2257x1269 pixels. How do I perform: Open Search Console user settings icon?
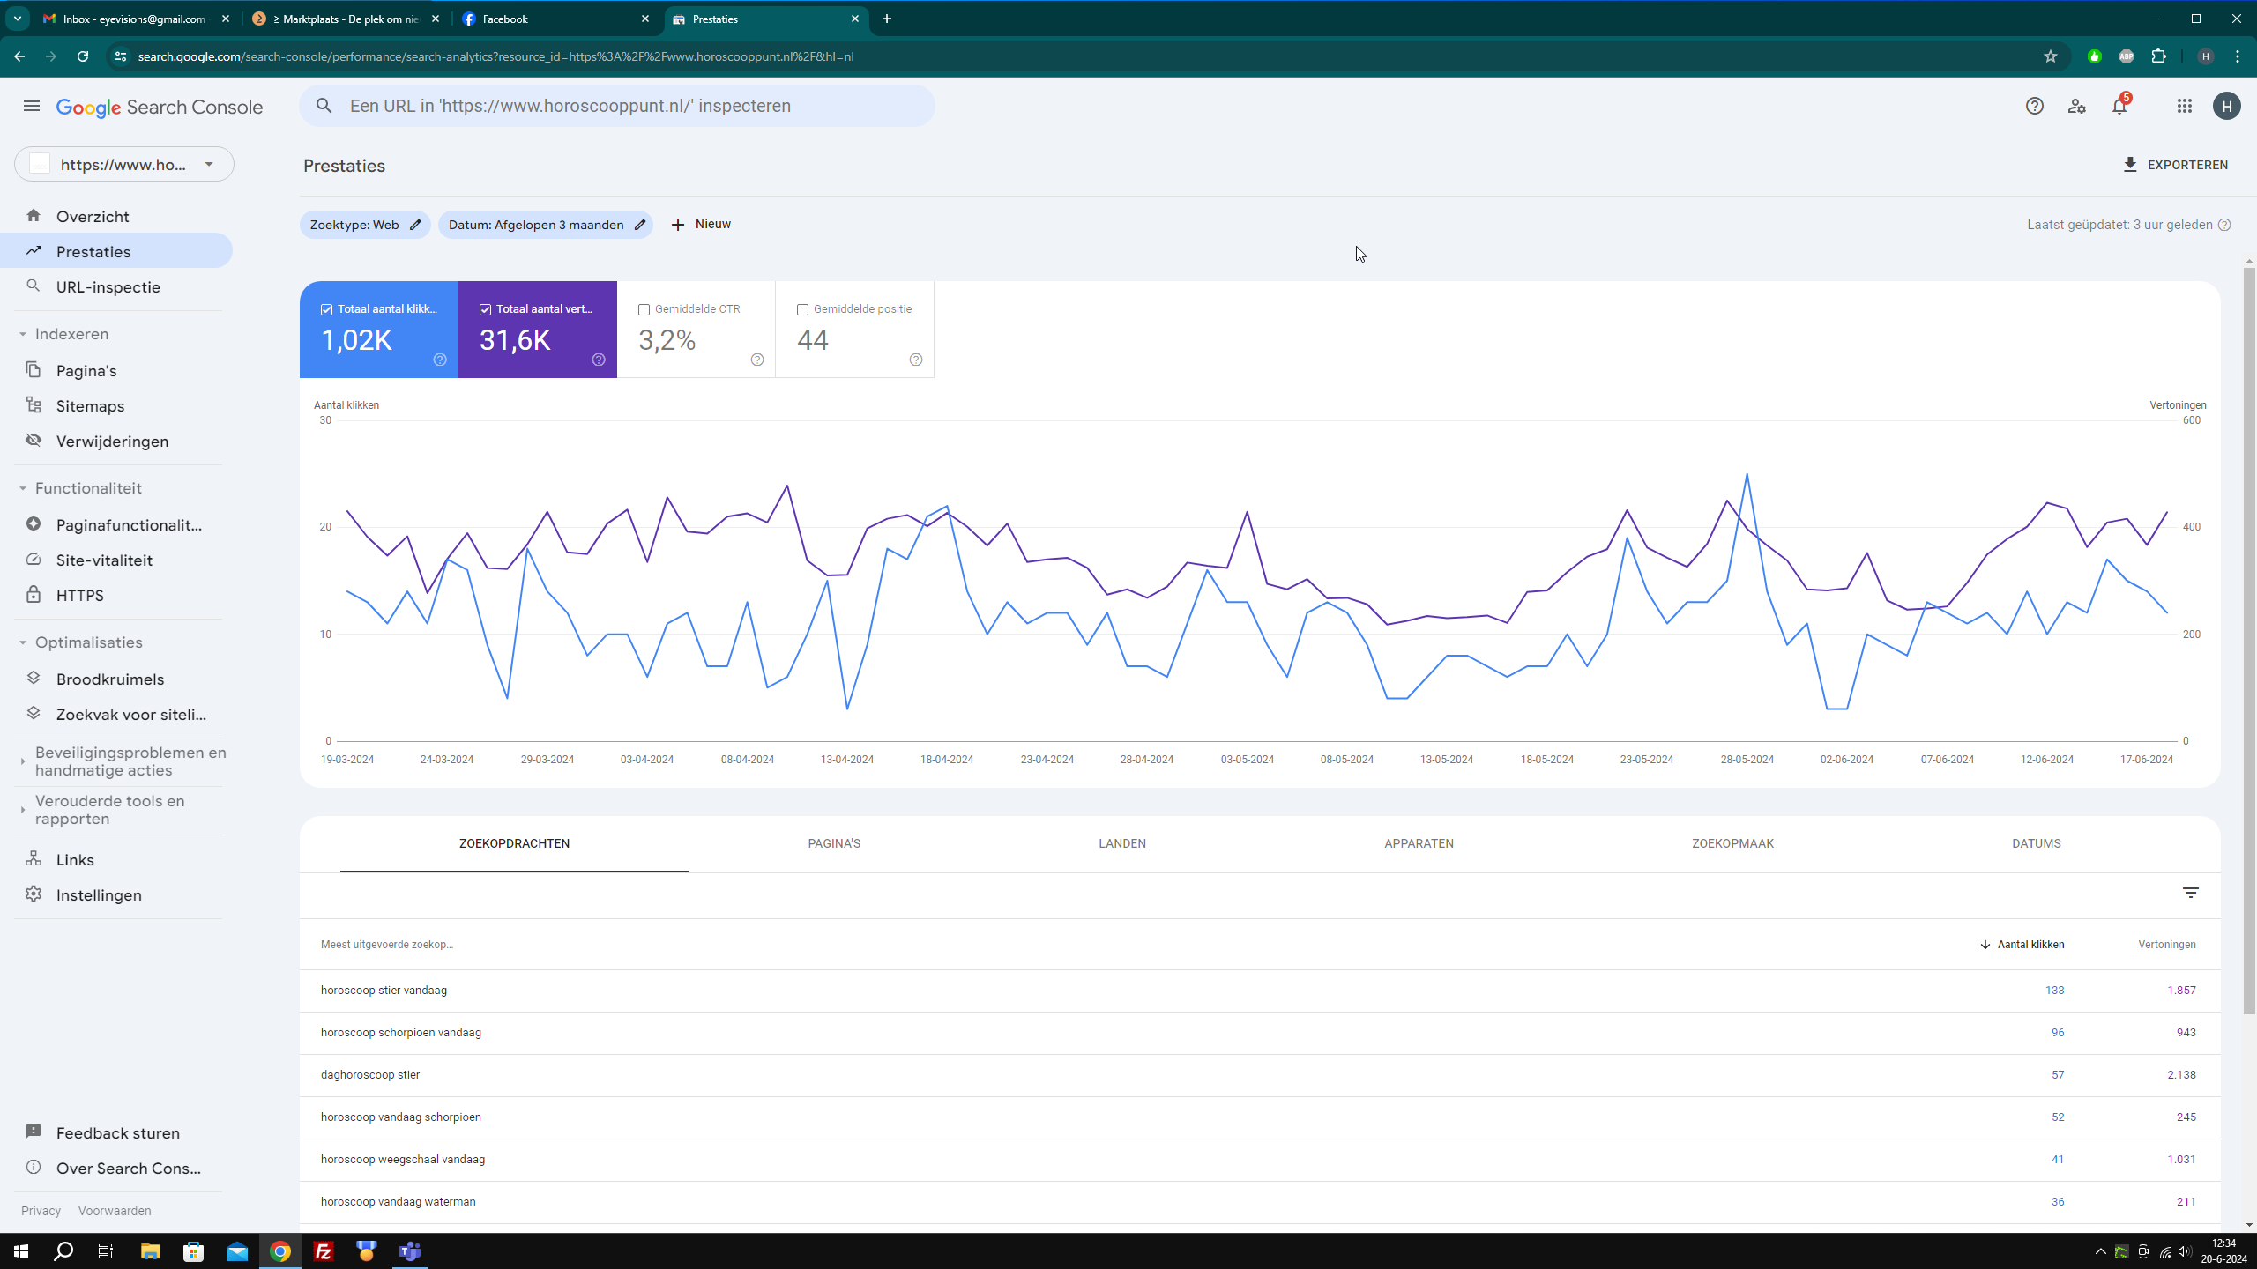pyautogui.click(x=2076, y=106)
